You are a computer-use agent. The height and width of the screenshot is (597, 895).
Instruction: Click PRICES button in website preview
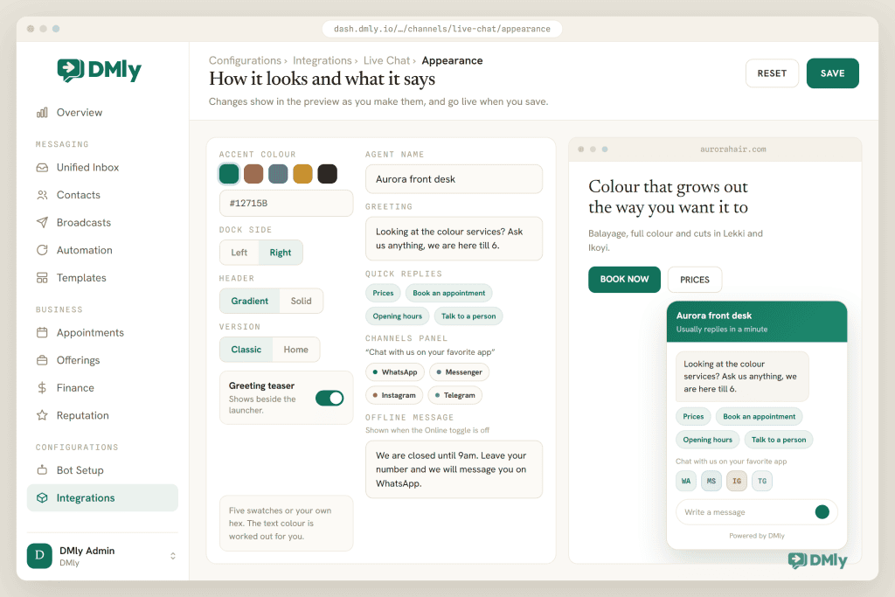[695, 280]
